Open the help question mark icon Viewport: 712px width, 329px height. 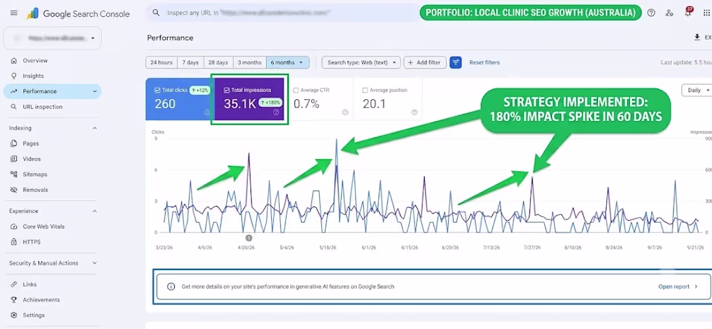651,13
